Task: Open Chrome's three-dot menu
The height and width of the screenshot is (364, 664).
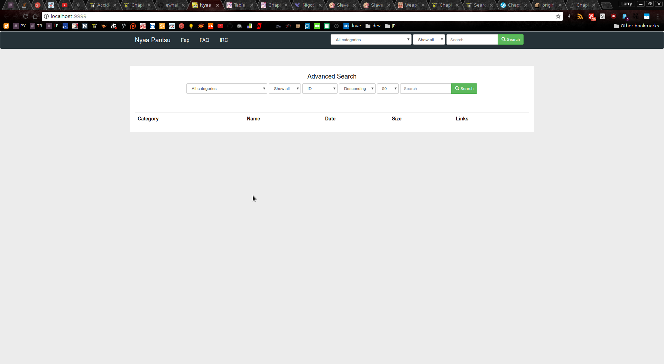Action: click(x=658, y=16)
